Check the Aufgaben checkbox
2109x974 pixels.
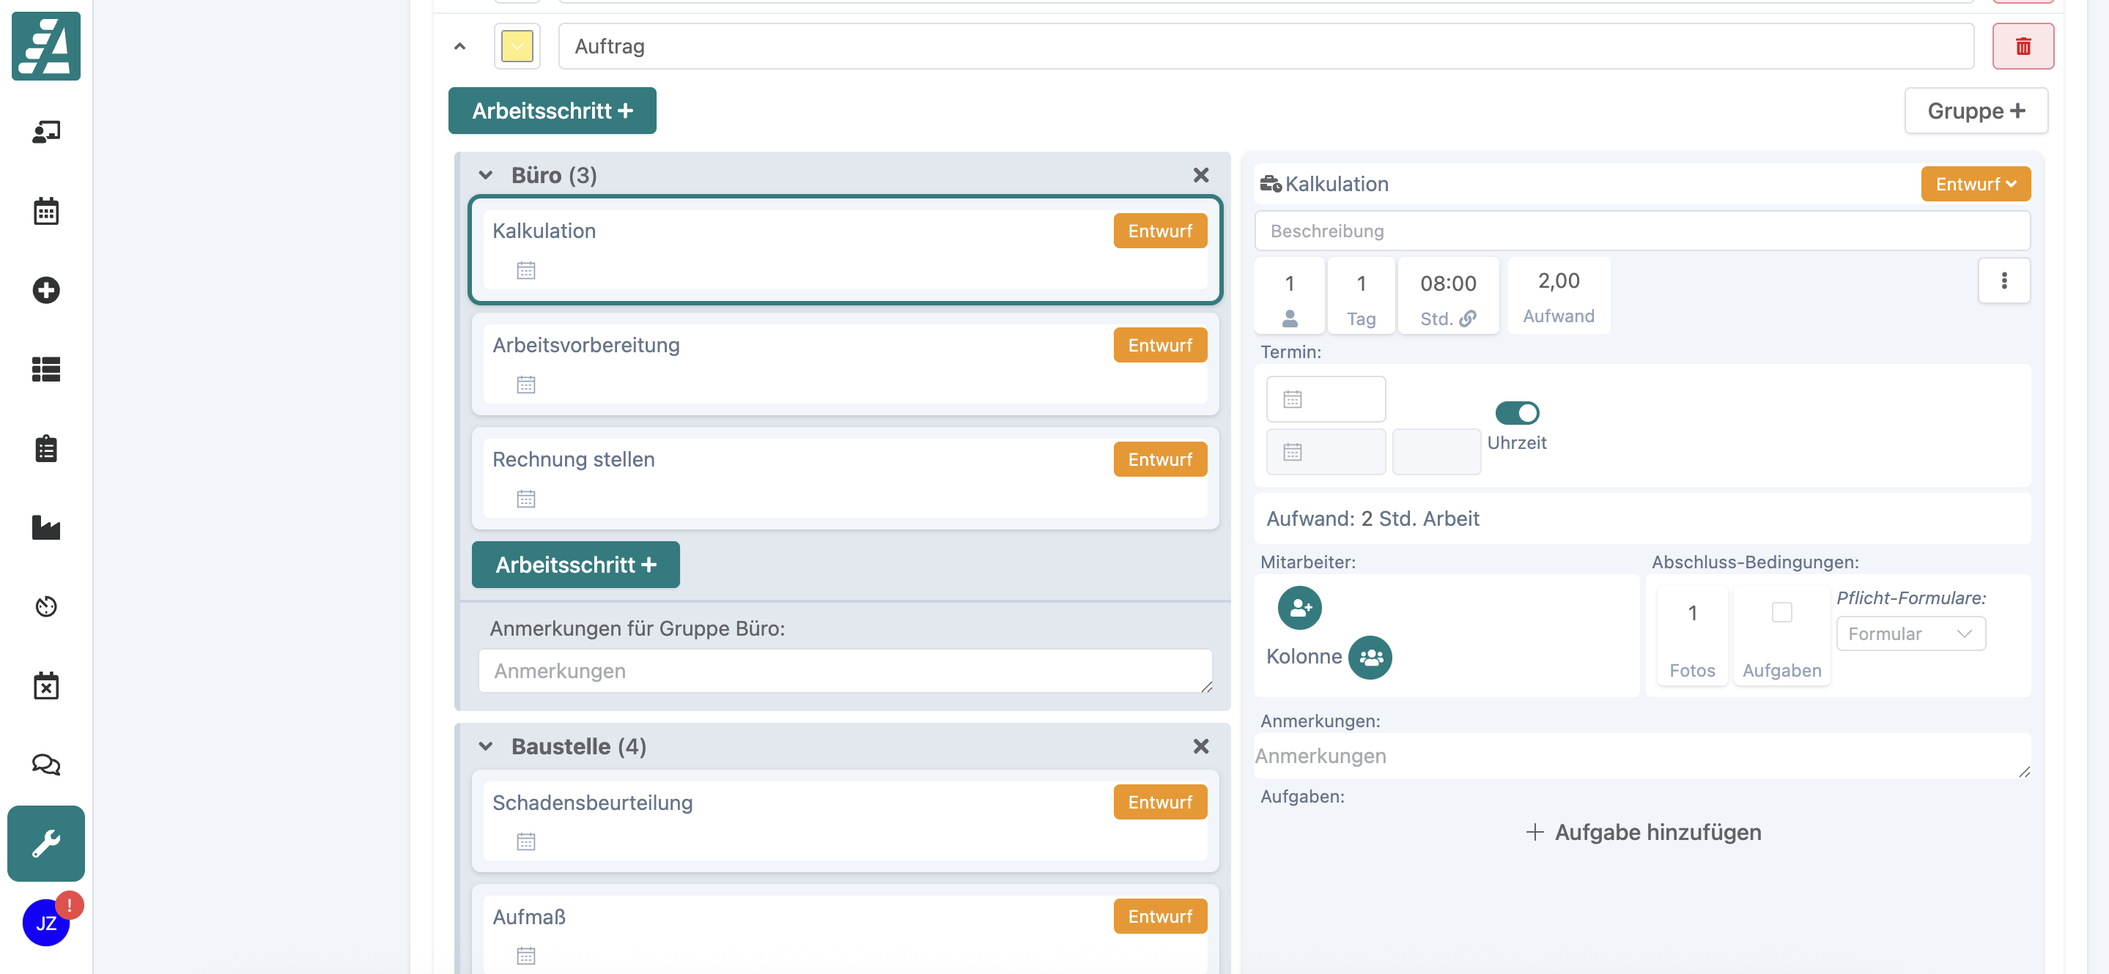(x=1781, y=612)
